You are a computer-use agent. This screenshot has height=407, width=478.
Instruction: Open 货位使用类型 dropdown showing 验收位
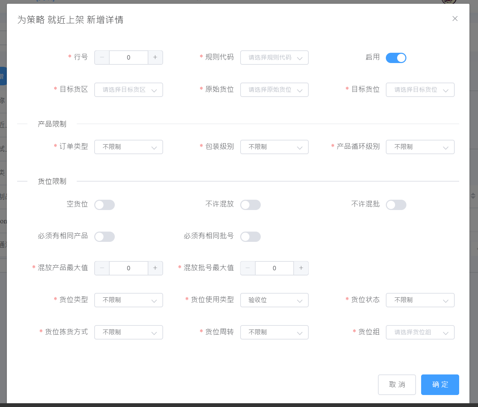pyautogui.click(x=274, y=300)
